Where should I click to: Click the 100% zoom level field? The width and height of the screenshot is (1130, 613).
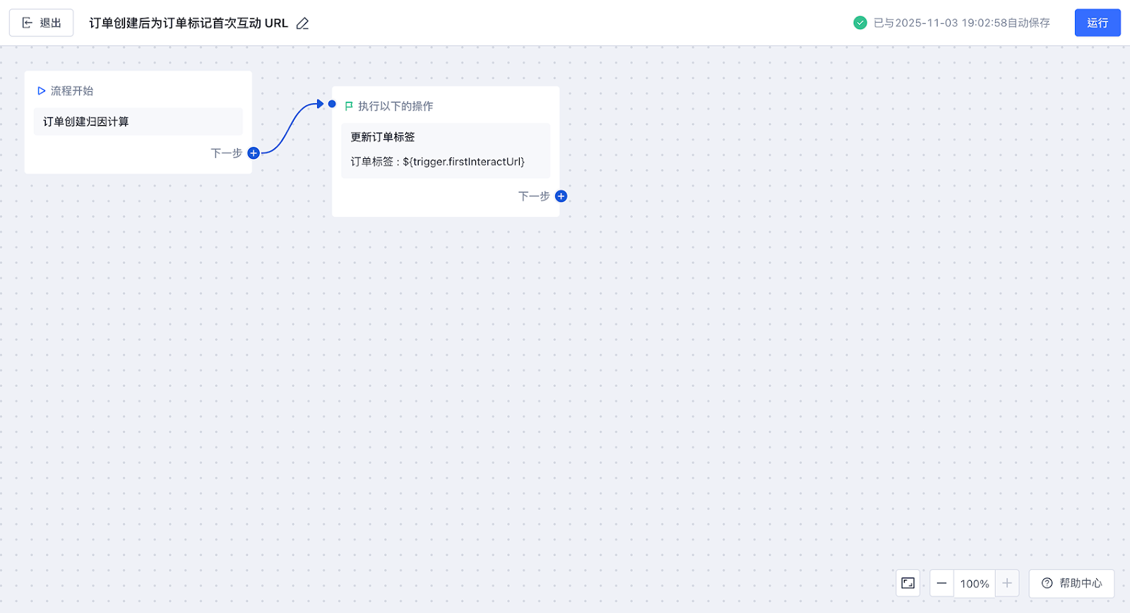(975, 584)
